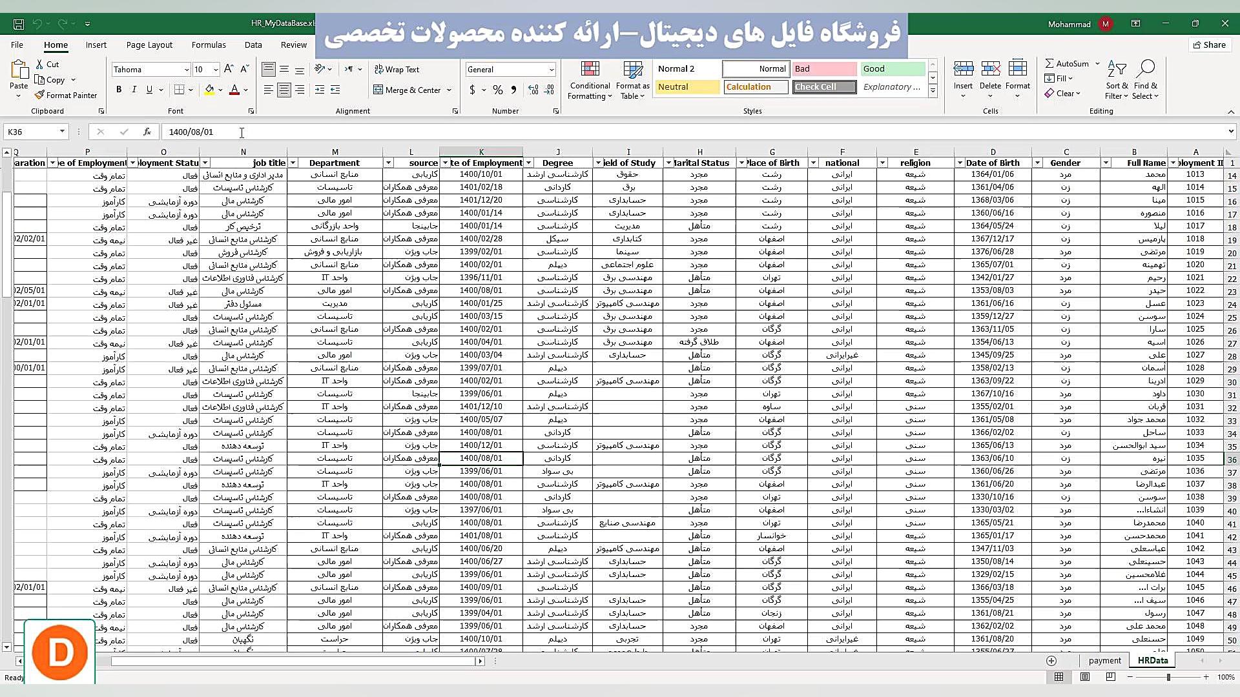Viewport: 1240px width, 697px height.
Task: Click the Decrease Indent icon
Action: [x=320, y=90]
